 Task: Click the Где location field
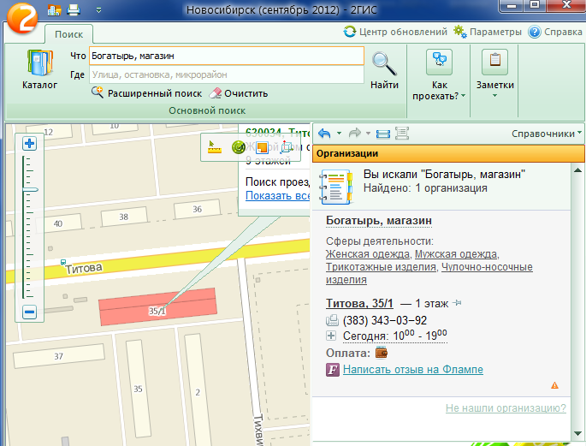226,74
